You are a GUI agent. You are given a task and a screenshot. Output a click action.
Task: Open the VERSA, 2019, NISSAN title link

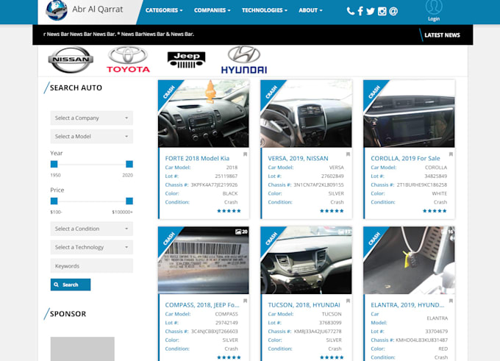click(298, 158)
